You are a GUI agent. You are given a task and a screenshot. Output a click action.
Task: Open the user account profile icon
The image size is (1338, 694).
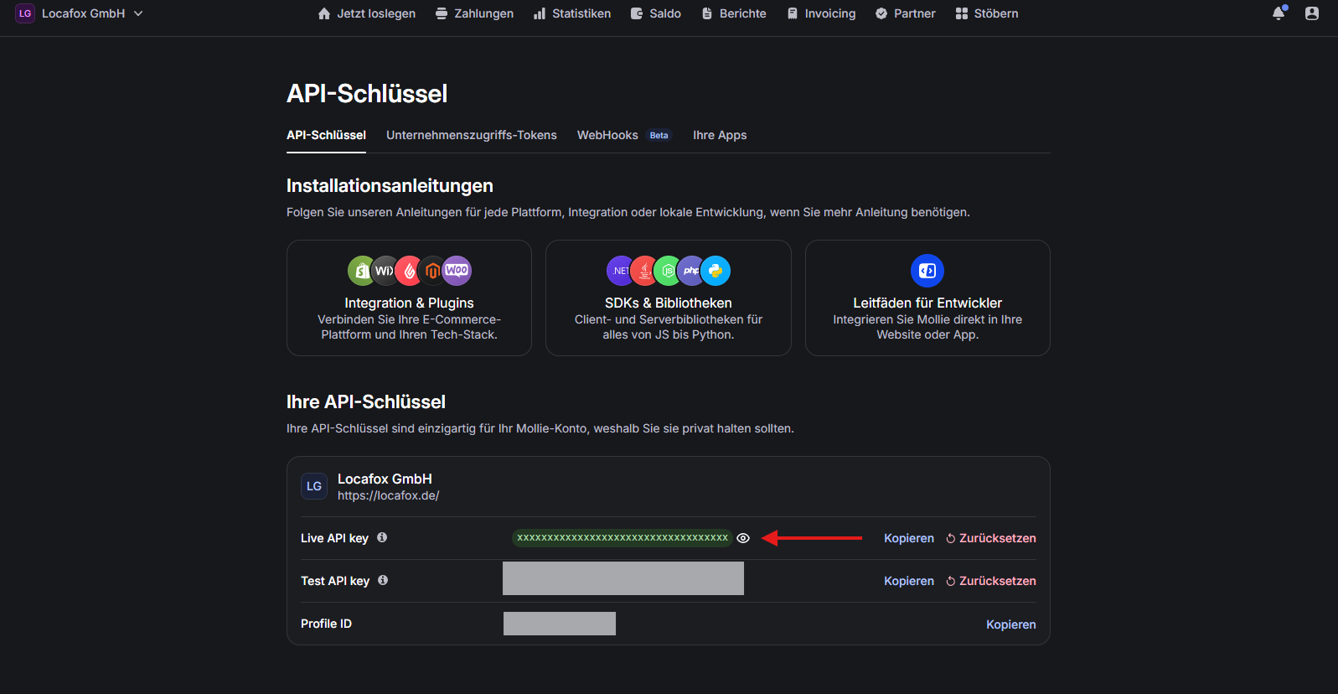click(1312, 13)
